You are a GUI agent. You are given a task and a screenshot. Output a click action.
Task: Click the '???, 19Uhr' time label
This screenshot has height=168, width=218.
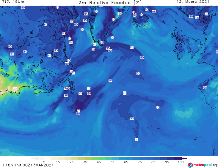(13, 2)
